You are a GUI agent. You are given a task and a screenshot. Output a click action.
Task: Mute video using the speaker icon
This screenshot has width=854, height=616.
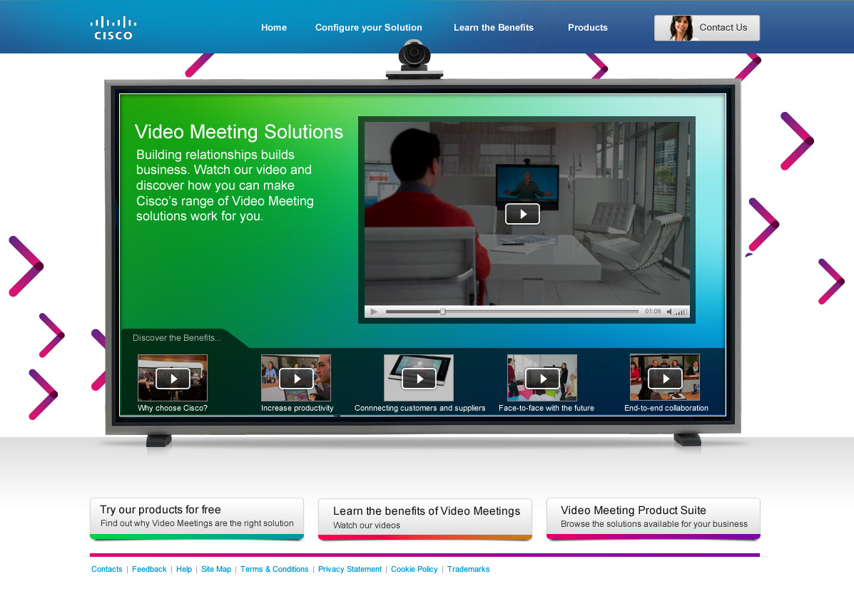669,312
